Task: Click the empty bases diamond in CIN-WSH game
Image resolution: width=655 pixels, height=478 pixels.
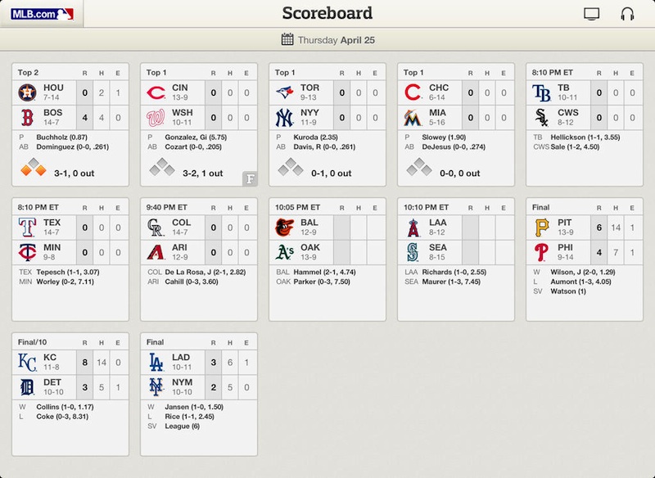Action: [162, 167]
